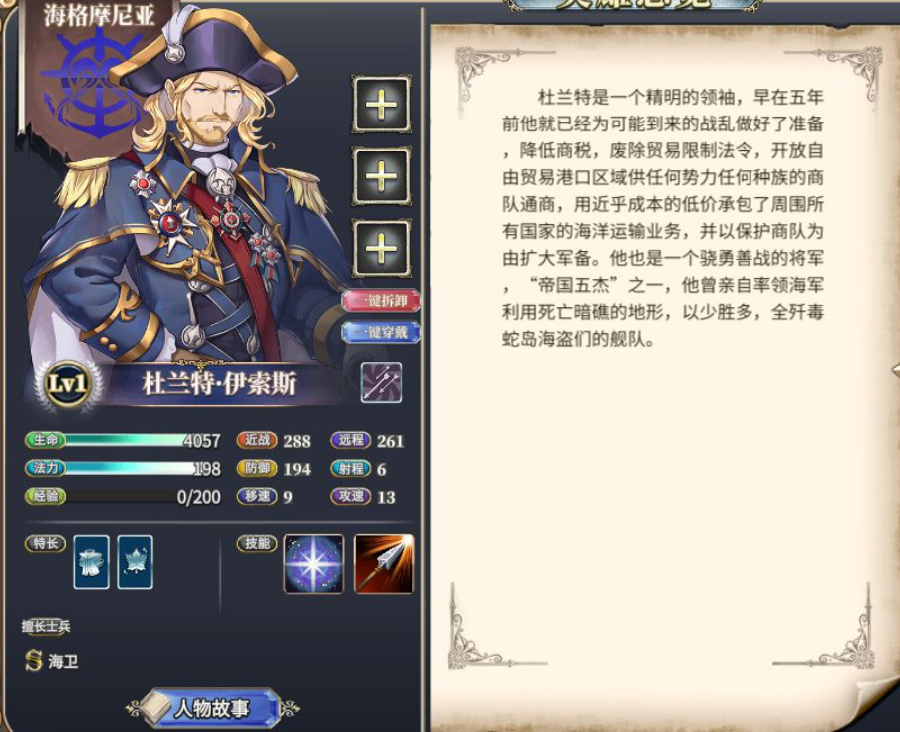Image resolution: width=900 pixels, height=732 pixels.
Task: Click the arrow at parchment right edge
Action: (x=895, y=370)
